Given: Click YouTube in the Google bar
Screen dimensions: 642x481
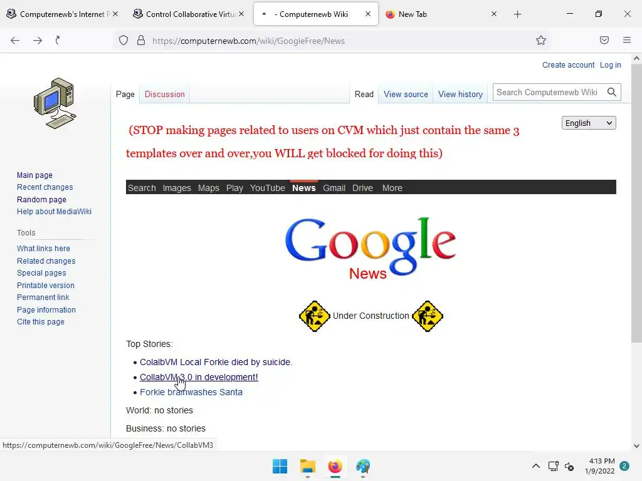Looking at the screenshot, I should pos(268,188).
